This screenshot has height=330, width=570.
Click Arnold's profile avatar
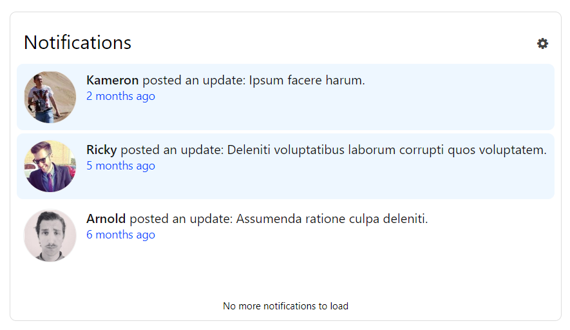(50, 235)
